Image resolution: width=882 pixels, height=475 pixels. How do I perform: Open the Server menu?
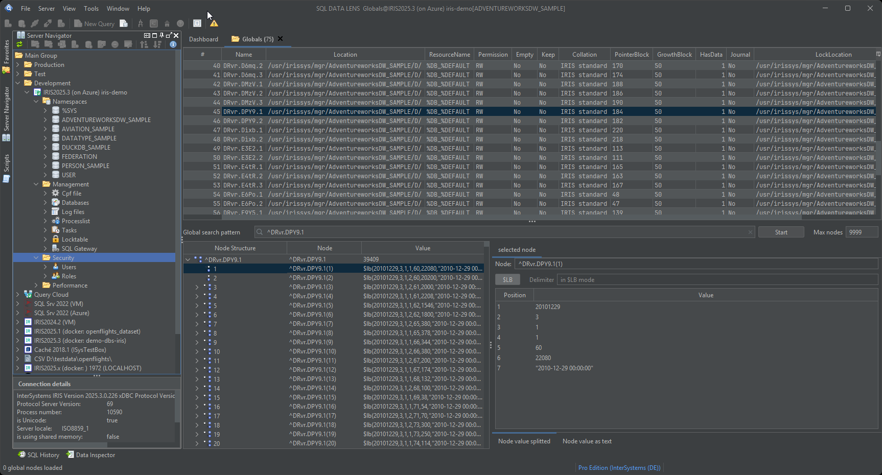click(x=47, y=9)
